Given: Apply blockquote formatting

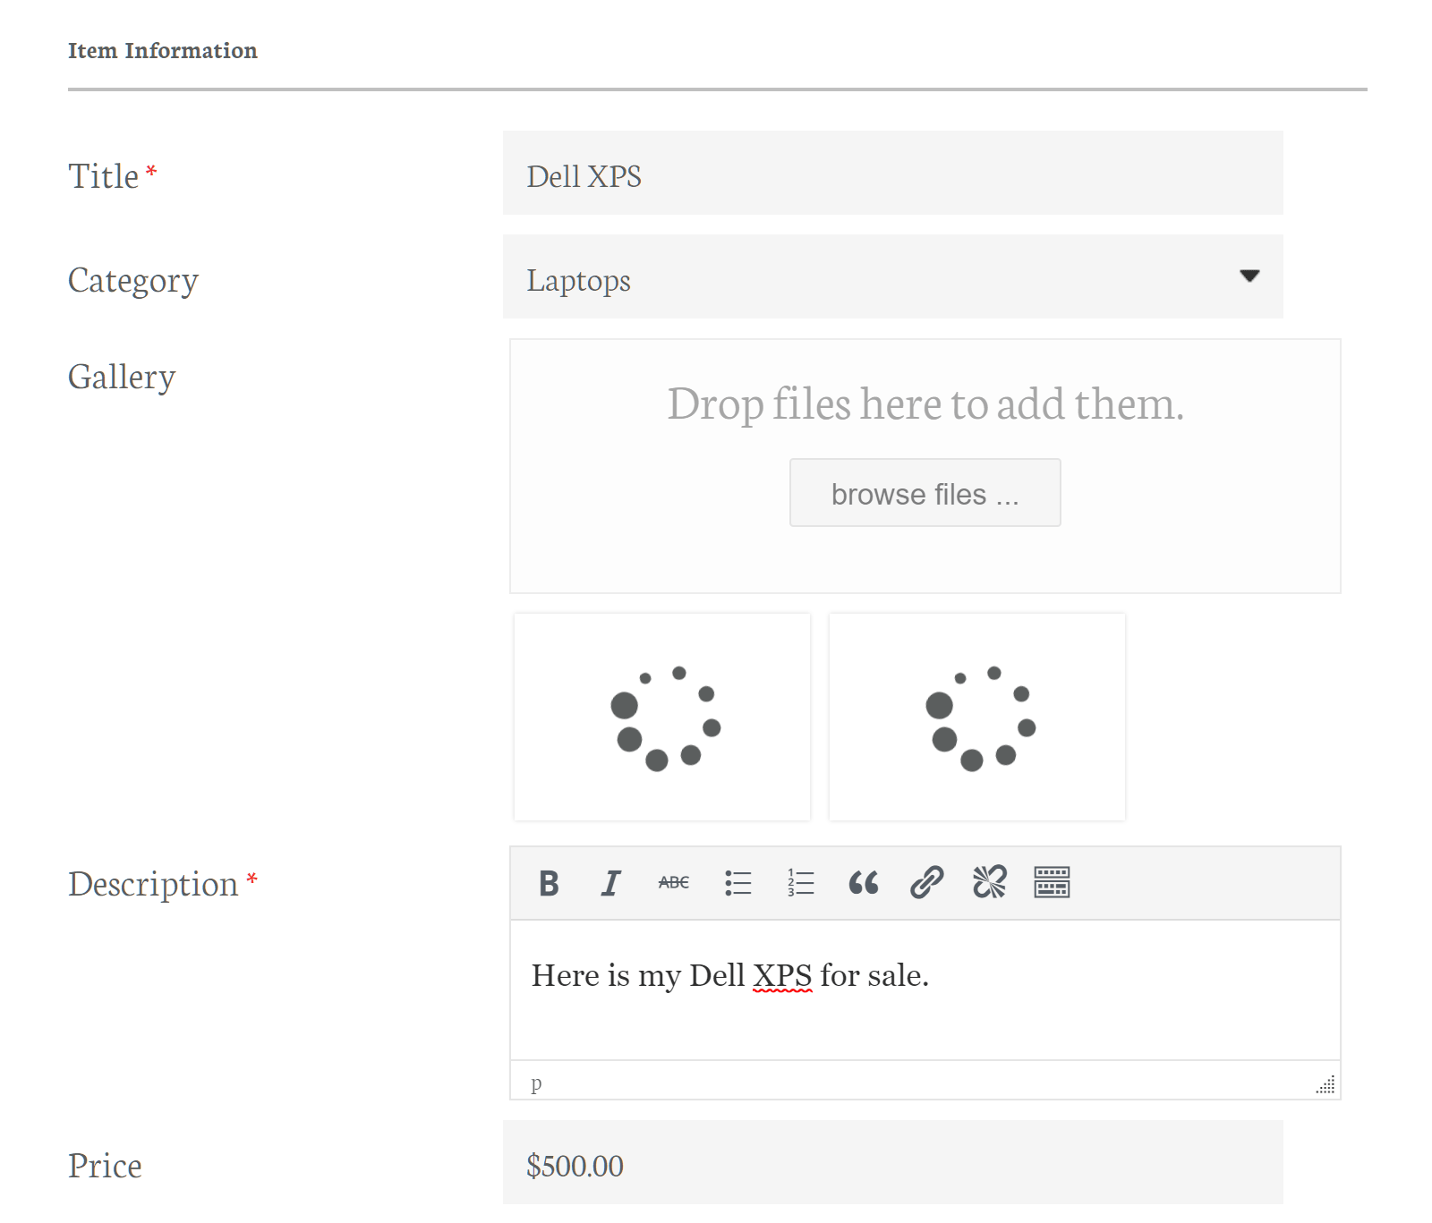Looking at the screenshot, I should pos(863,883).
